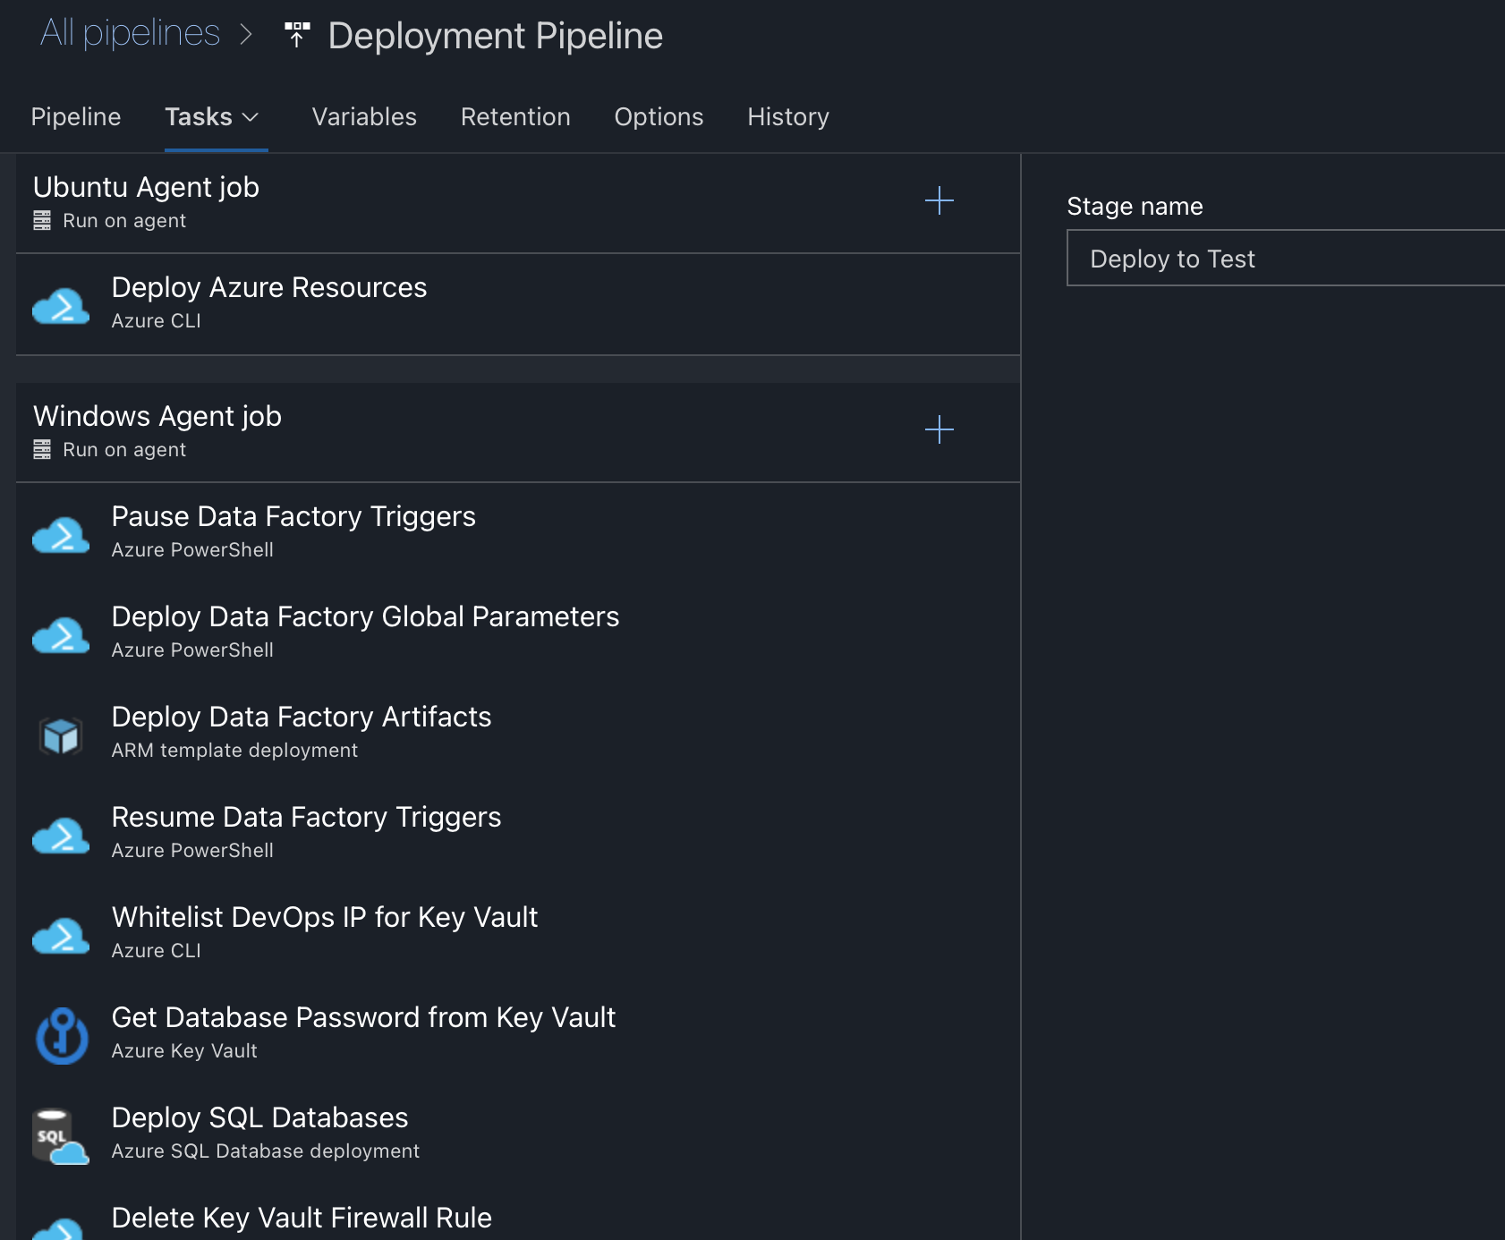Switch to the Variables tab
This screenshot has width=1505, height=1240.
click(x=364, y=117)
